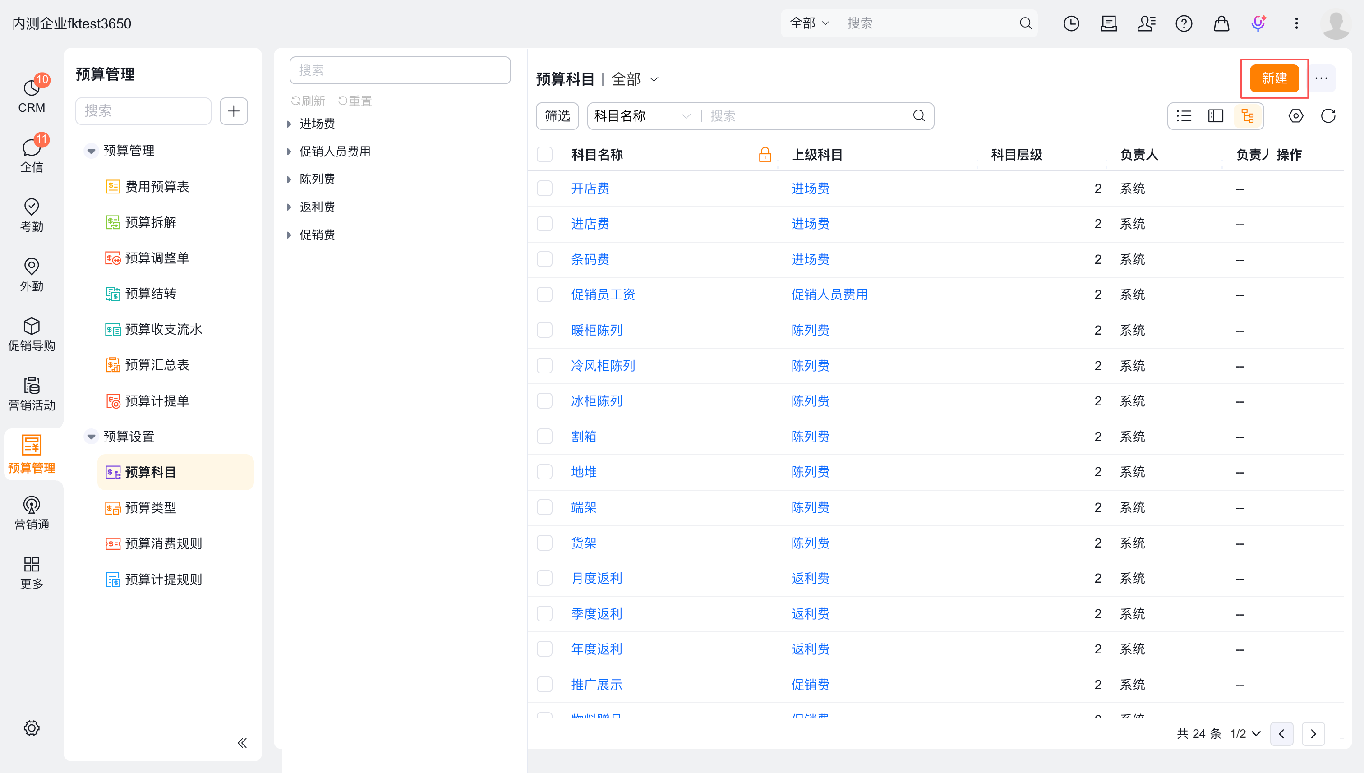Switch to split panel view icon
This screenshot has width=1364, height=773.
point(1215,116)
